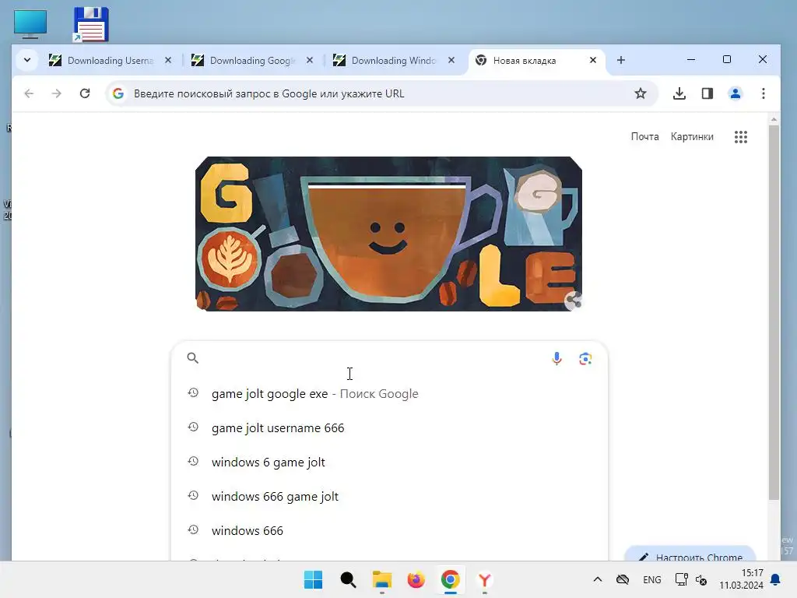The width and height of the screenshot is (797, 598).
Task: Go forward with the browser forward arrow
Action: pos(56,93)
